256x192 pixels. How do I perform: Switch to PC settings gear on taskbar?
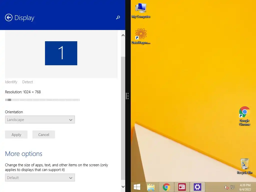[197, 187]
